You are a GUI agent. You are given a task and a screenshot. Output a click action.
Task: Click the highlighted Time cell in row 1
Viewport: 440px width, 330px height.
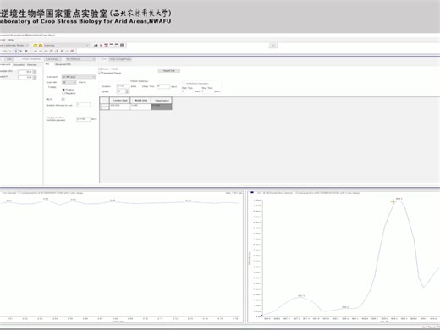point(162,106)
